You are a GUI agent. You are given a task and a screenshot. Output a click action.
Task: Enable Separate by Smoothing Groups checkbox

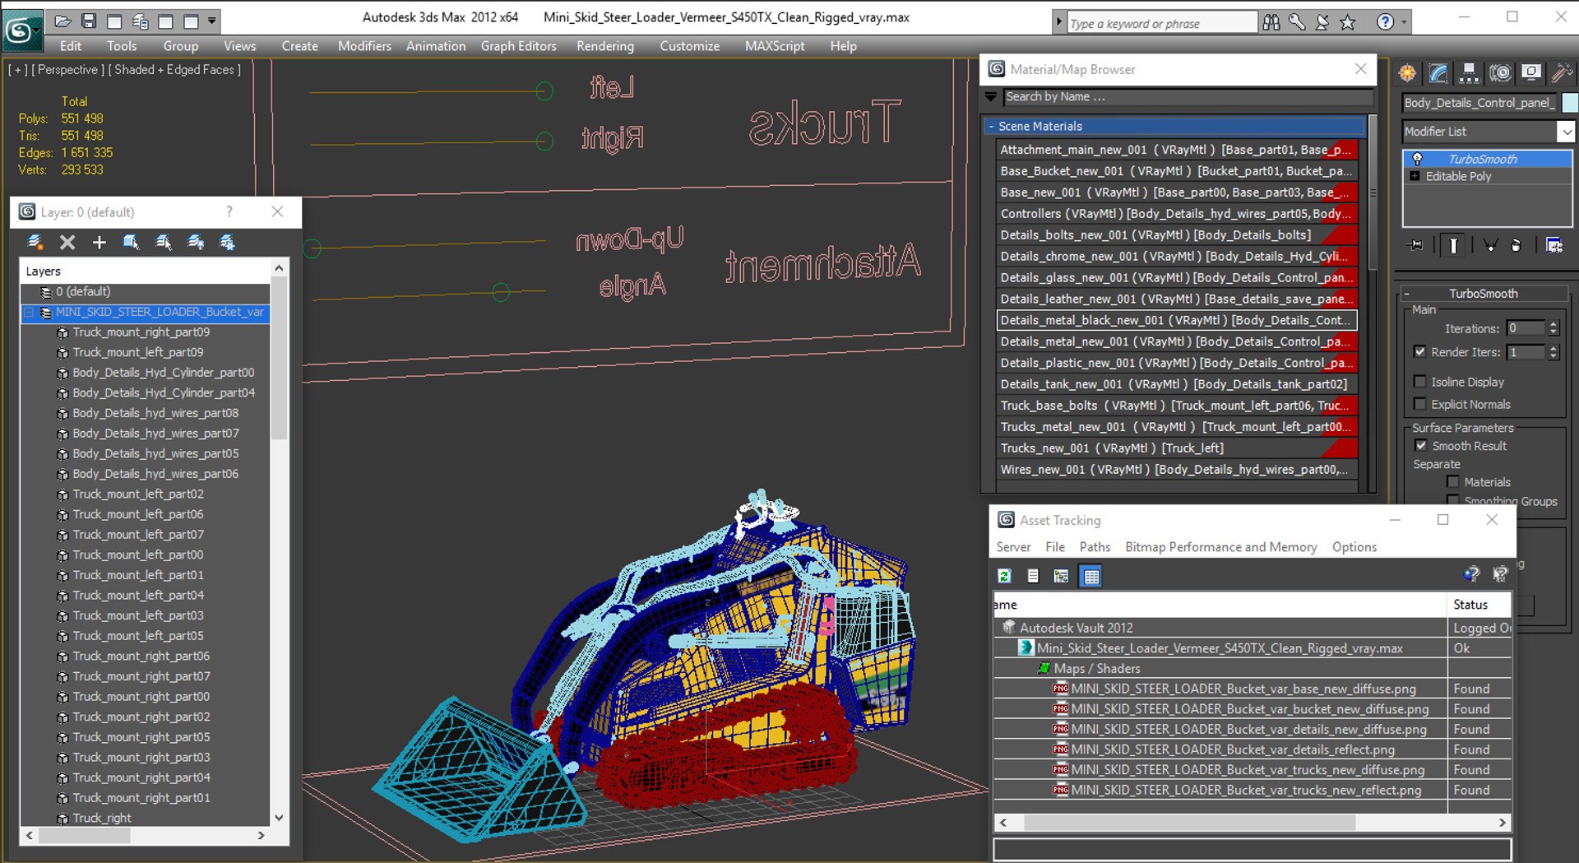1453,500
